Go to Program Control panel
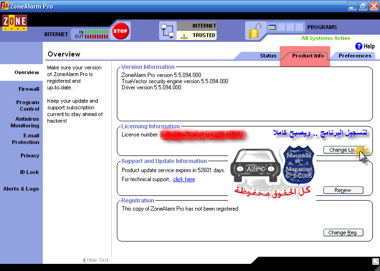The width and height of the screenshot is (380, 271). pyautogui.click(x=28, y=106)
